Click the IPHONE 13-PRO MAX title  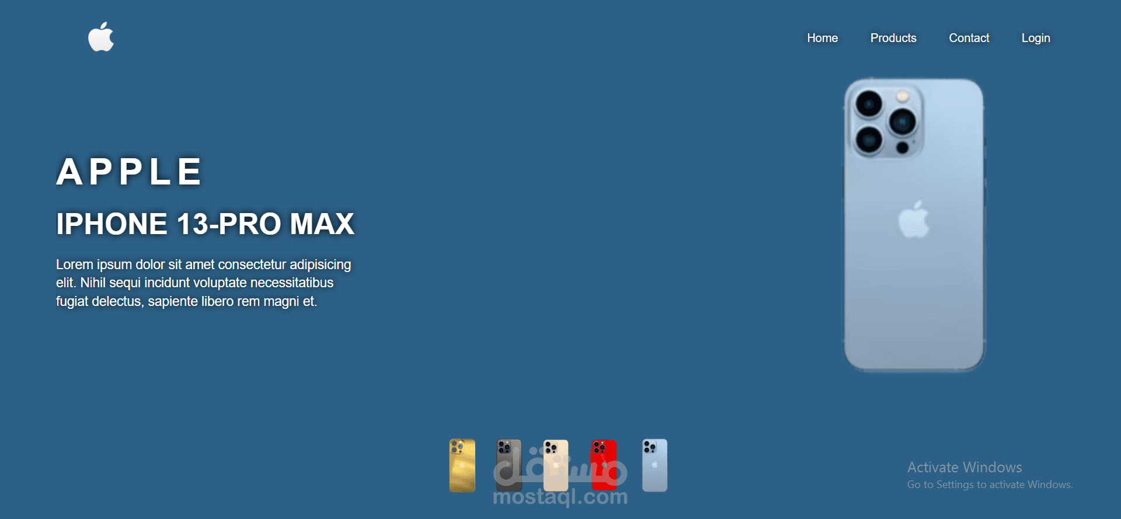[x=206, y=224]
